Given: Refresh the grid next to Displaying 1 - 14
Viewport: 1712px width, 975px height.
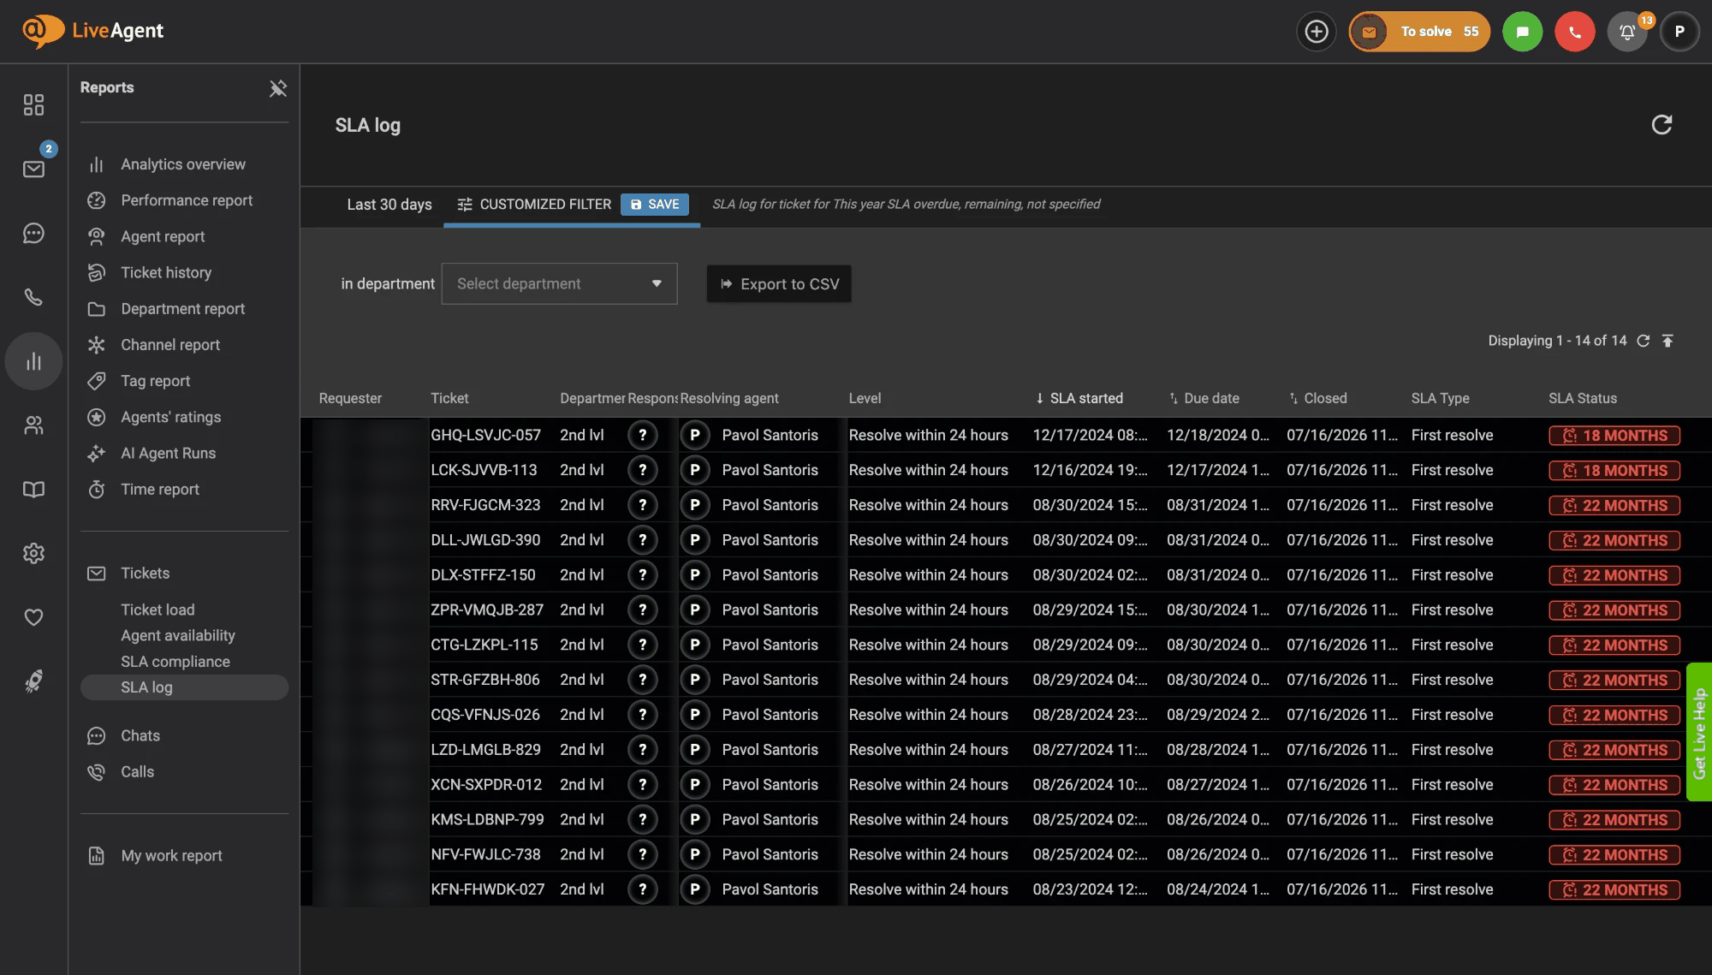Looking at the screenshot, I should (1643, 341).
